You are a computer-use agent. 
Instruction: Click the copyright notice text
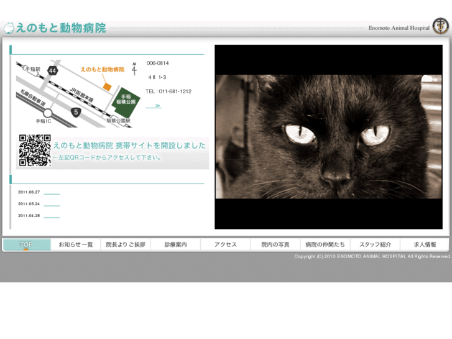tap(372, 256)
